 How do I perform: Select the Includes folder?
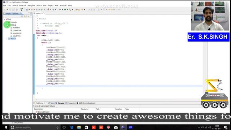click(14, 22)
